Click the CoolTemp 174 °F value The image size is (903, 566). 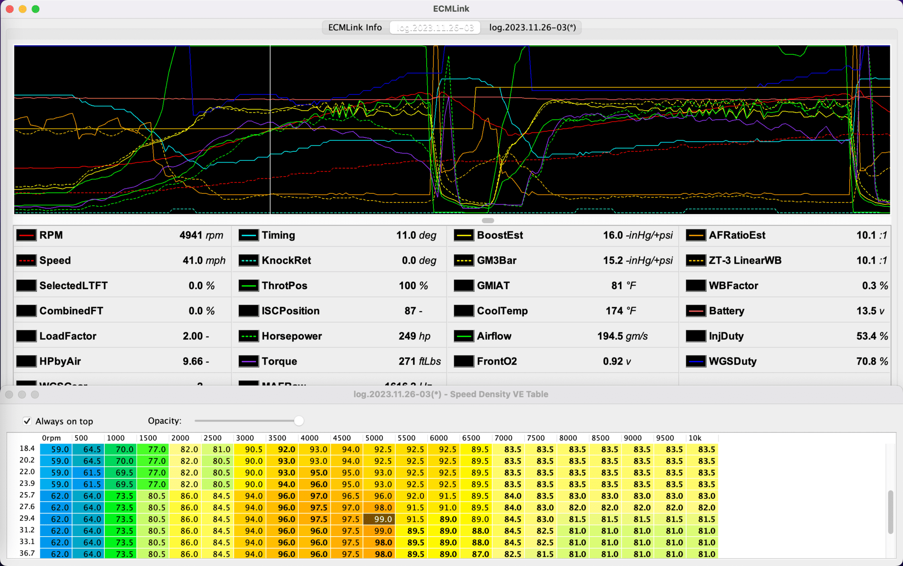[x=621, y=311]
